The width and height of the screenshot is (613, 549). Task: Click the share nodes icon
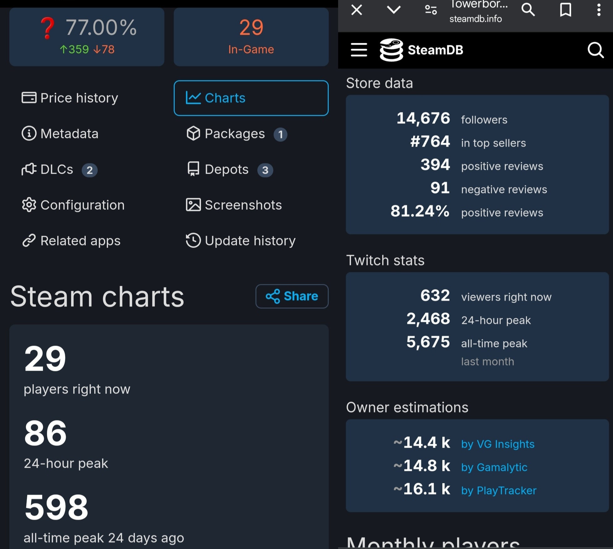tap(273, 296)
